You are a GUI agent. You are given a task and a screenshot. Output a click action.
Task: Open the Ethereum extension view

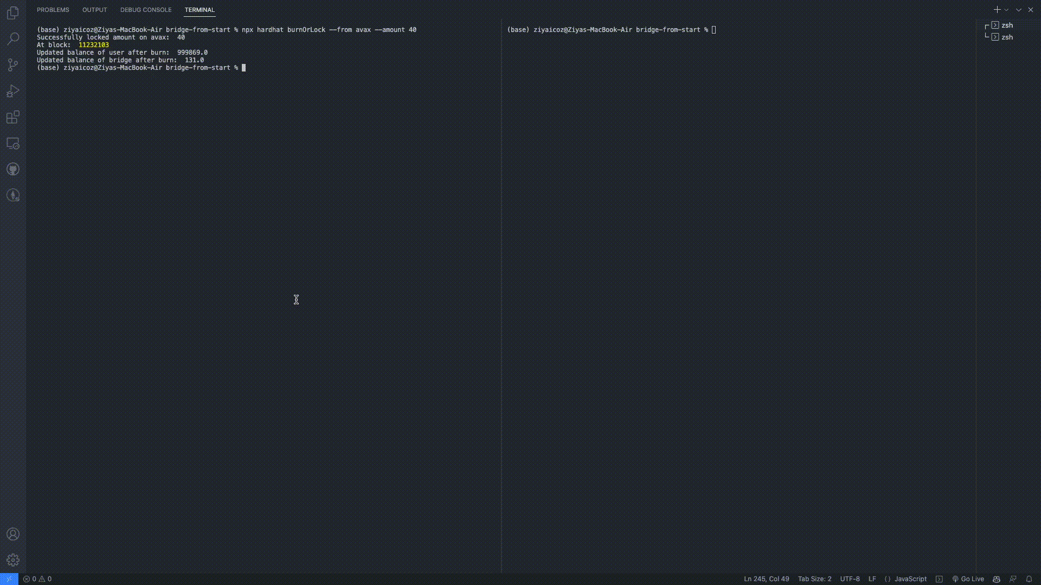click(x=13, y=196)
